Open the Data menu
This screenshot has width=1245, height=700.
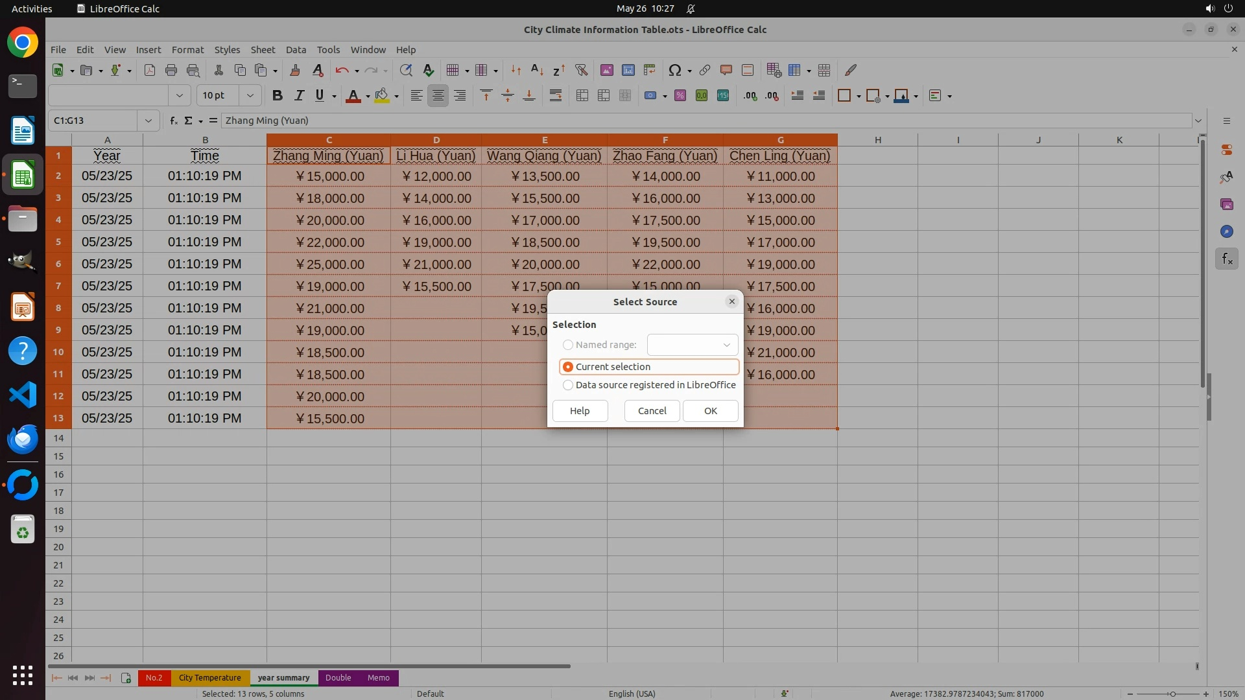point(296,50)
